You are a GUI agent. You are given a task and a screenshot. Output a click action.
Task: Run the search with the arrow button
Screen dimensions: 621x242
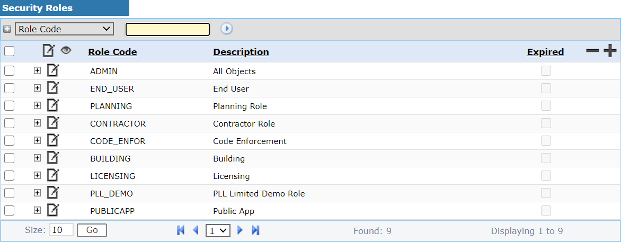(227, 29)
